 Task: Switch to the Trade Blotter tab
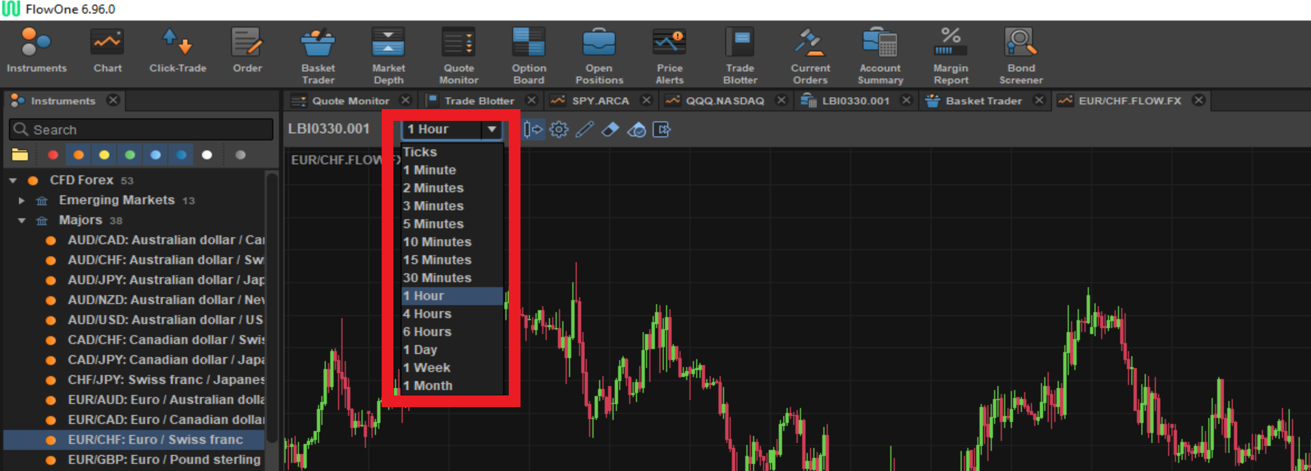478,101
